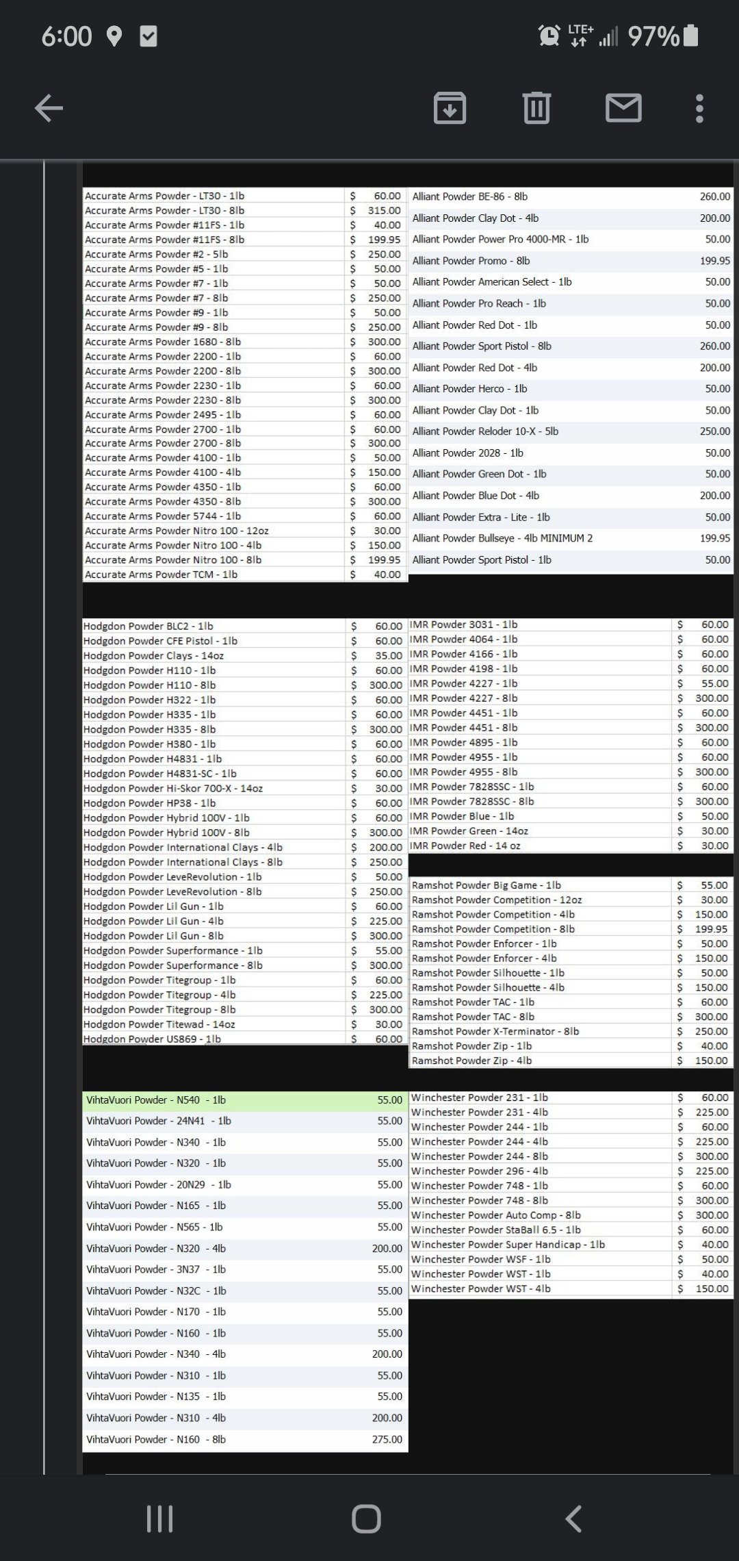739x1561 pixels.
Task: Tap Alliant Powder Green Dot - 1lb
Action: (479, 474)
